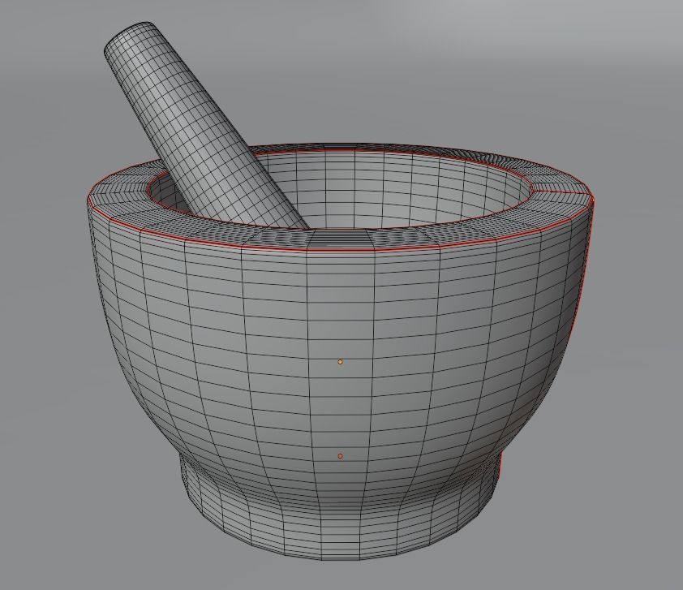Click the lower orange origin point
The image size is (683, 590).
[340, 456]
